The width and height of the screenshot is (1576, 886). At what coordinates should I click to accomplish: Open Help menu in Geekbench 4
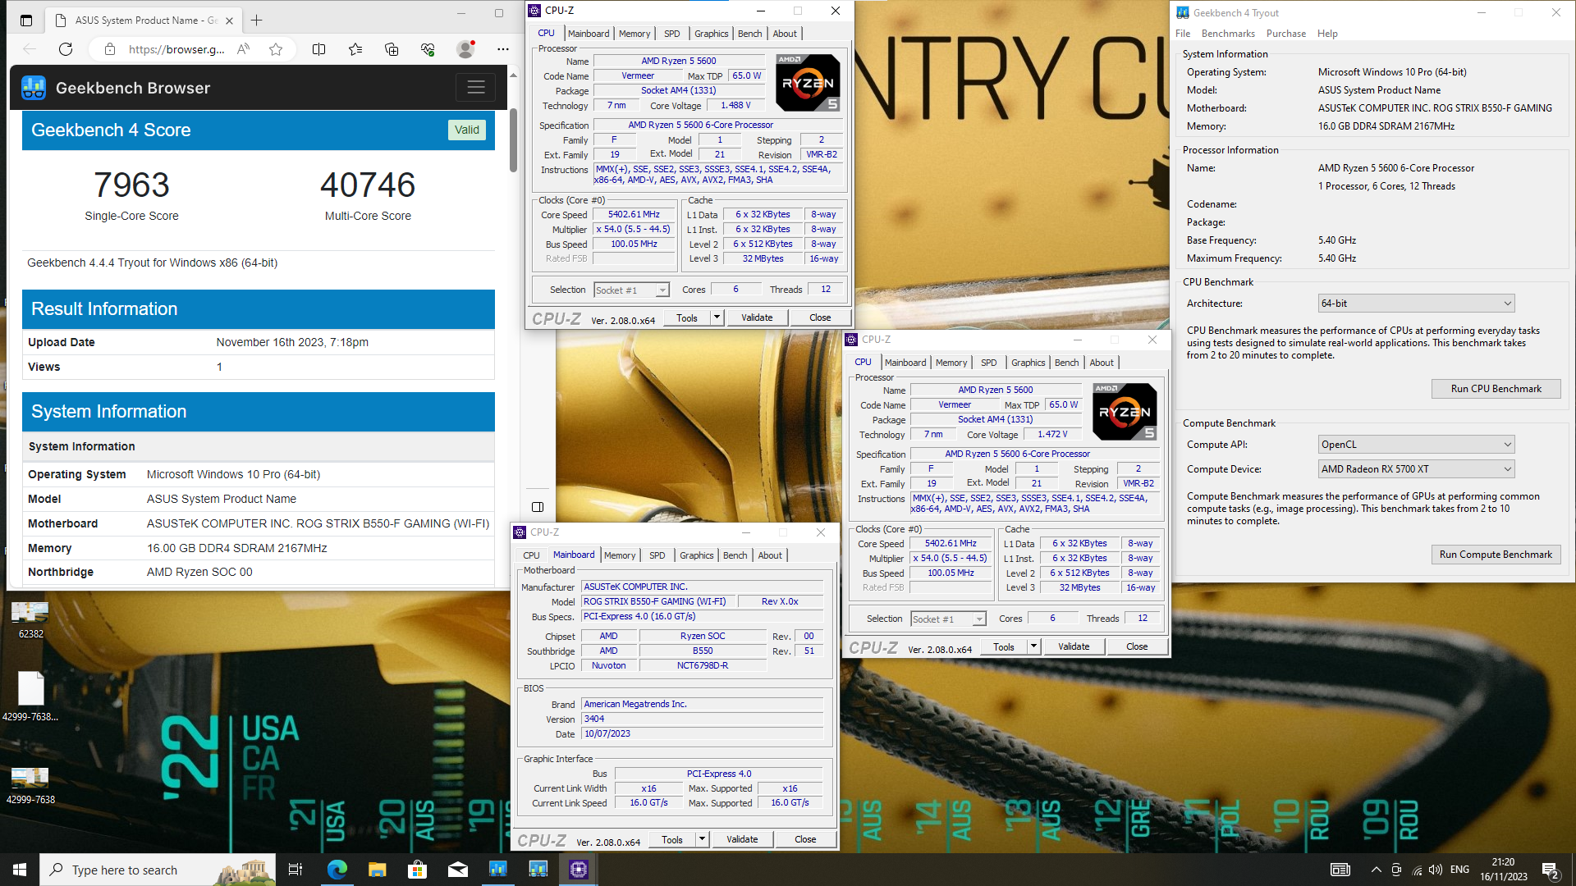[x=1327, y=34]
